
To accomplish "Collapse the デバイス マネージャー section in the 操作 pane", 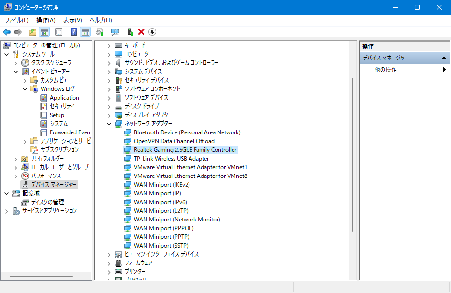I will point(444,57).
